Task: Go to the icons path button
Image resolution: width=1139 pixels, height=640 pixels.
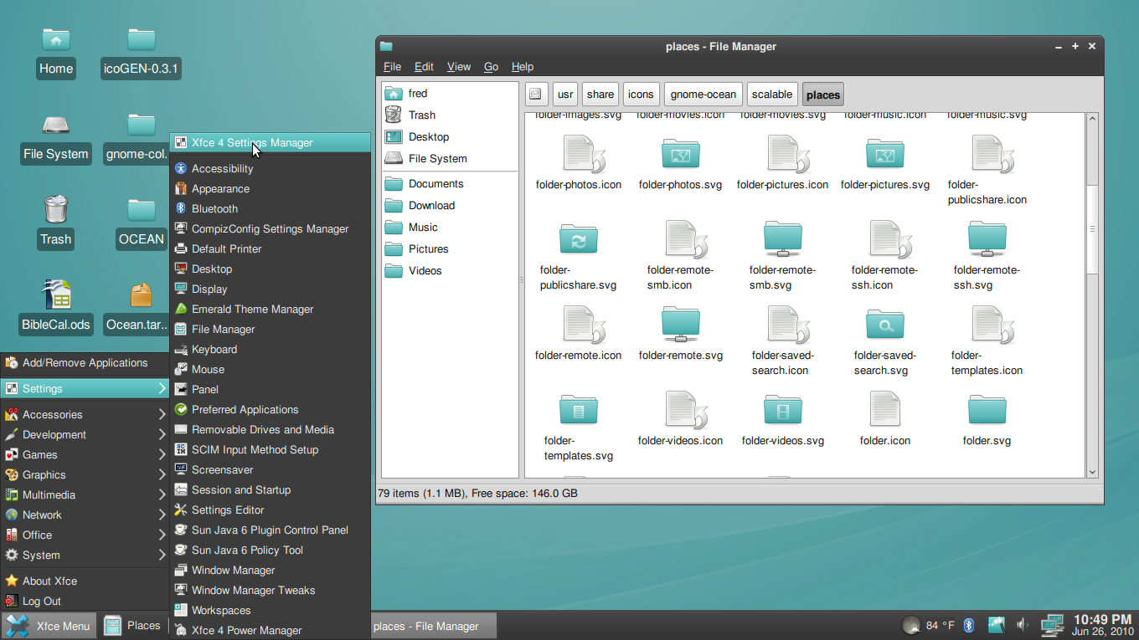Action: pyautogui.click(x=641, y=95)
